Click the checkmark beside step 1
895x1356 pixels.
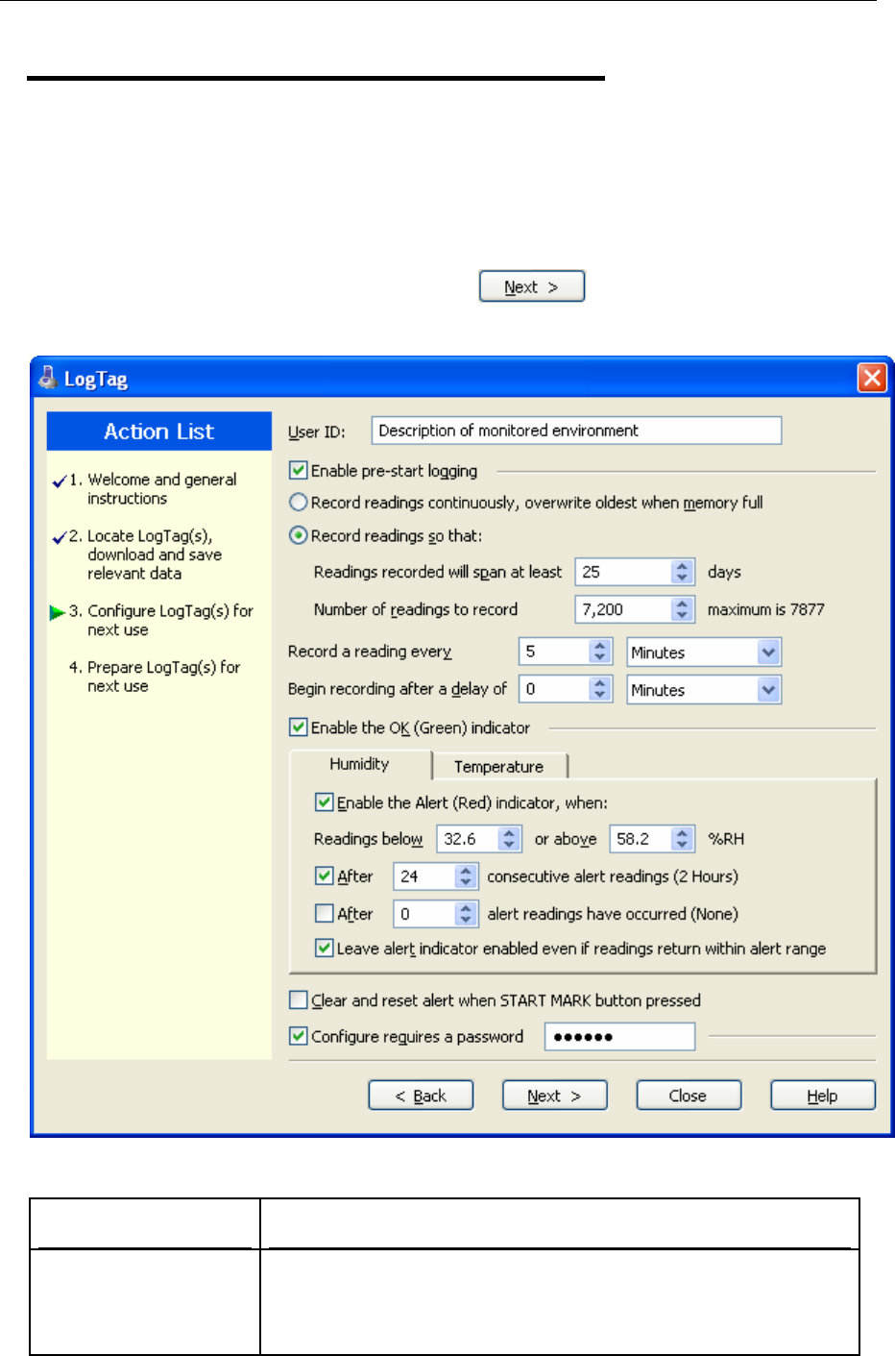[60, 481]
